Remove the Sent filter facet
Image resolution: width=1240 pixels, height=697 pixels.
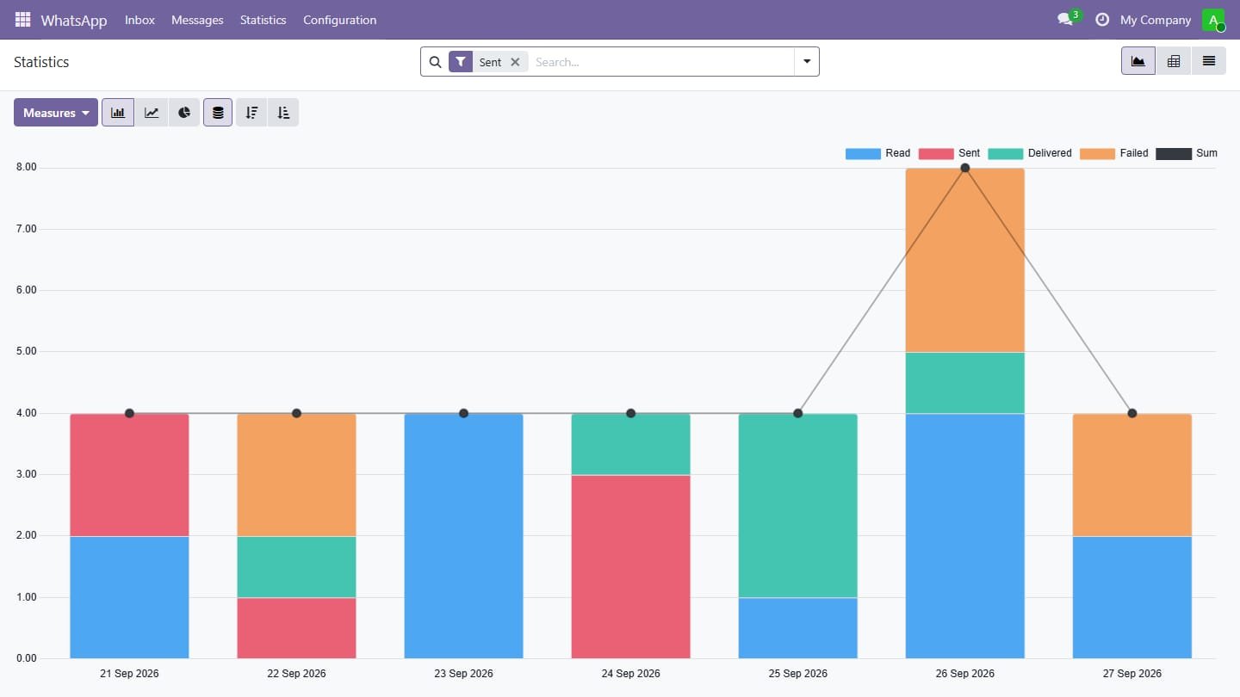tap(515, 62)
